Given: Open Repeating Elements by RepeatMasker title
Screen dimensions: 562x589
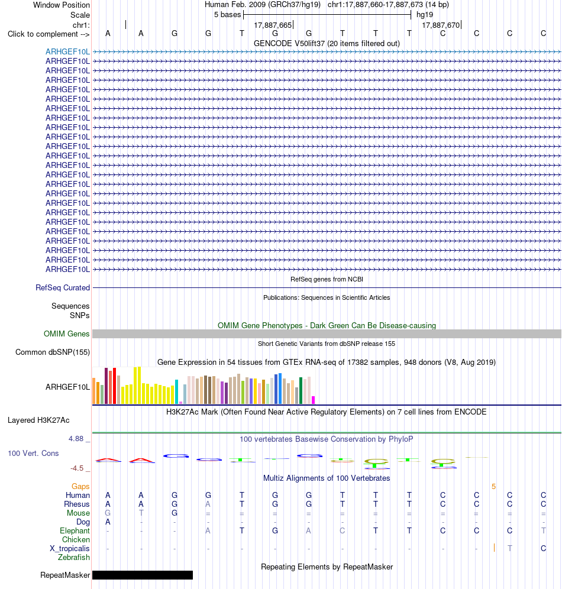Looking at the screenshot, I should click(327, 567).
